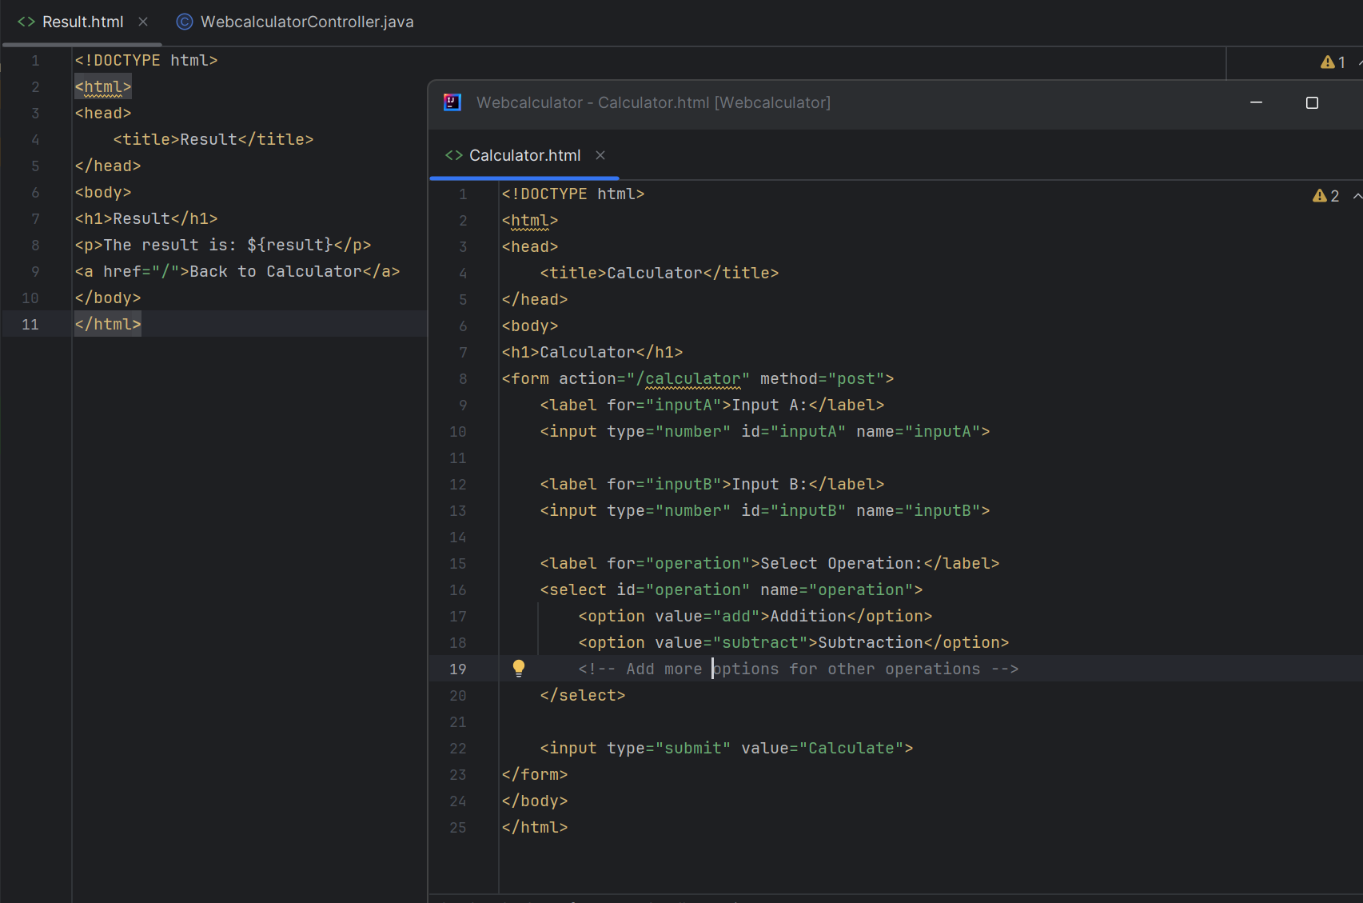Viewport: 1363px width, 903px height.
Task: Click the HTML file icon on the Calculator.html tab
Action: click(x=453, y=155)
